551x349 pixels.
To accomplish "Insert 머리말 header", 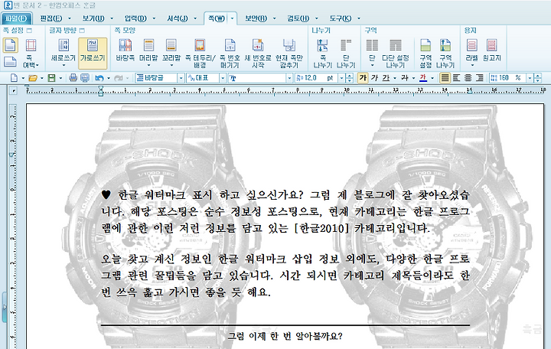I will [148, 53].
